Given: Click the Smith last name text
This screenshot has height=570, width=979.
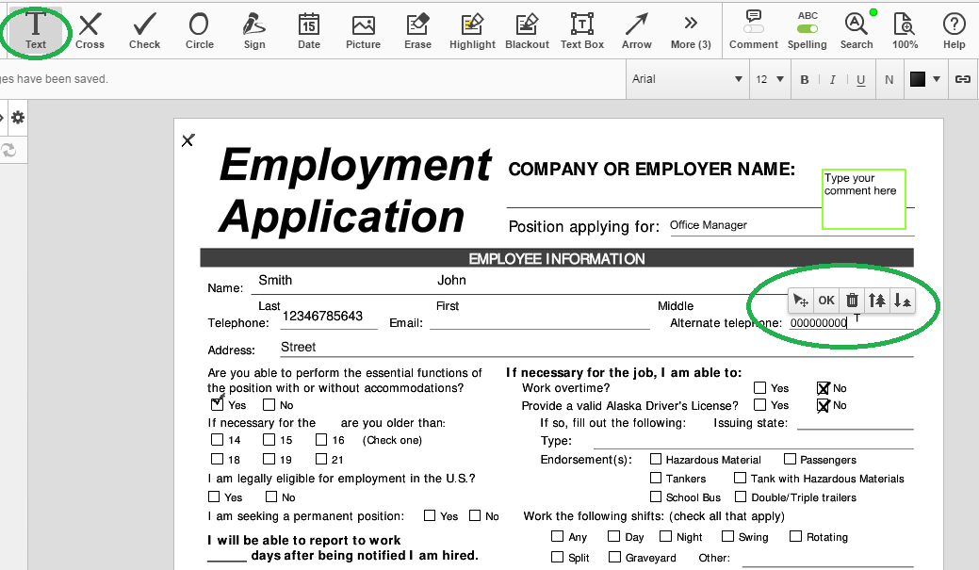Looking at the screenshot, I should tap(275, 280).
